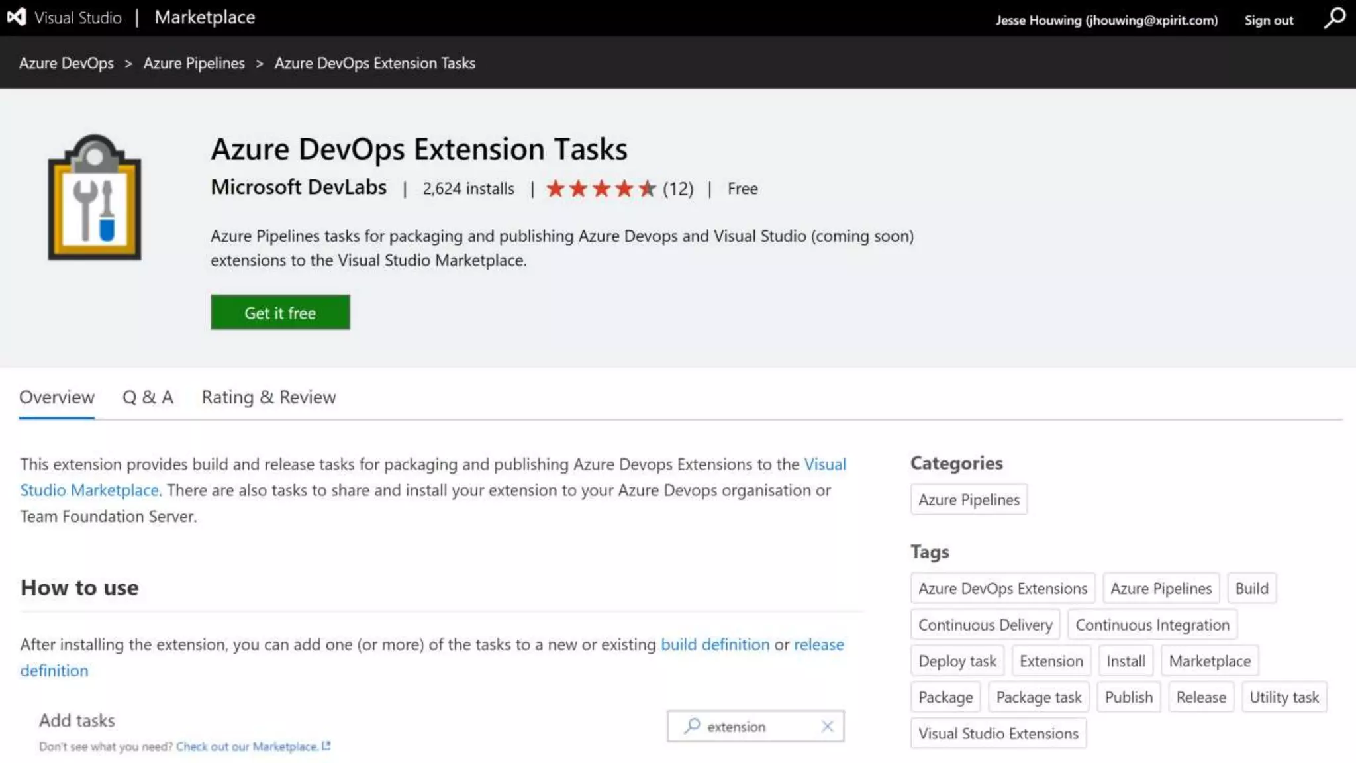Switch to the Q & A tab
Viewport: 1356px width, 763px height.
pyautogui.click(x=148, y=397)
